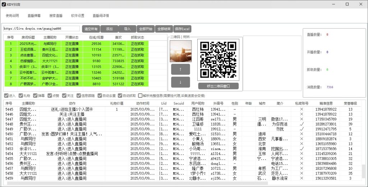This screenshot has width=368, height=187.
Task: Disable the 弹幕 checkbox
Action: pyautogui.click(x=36, y=96)
